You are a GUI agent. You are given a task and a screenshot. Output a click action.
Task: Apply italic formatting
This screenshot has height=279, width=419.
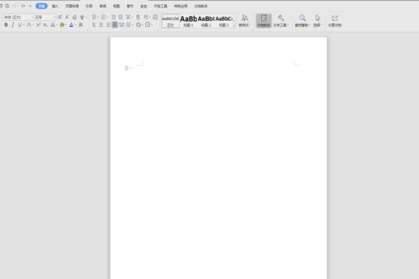coord(13,24)
